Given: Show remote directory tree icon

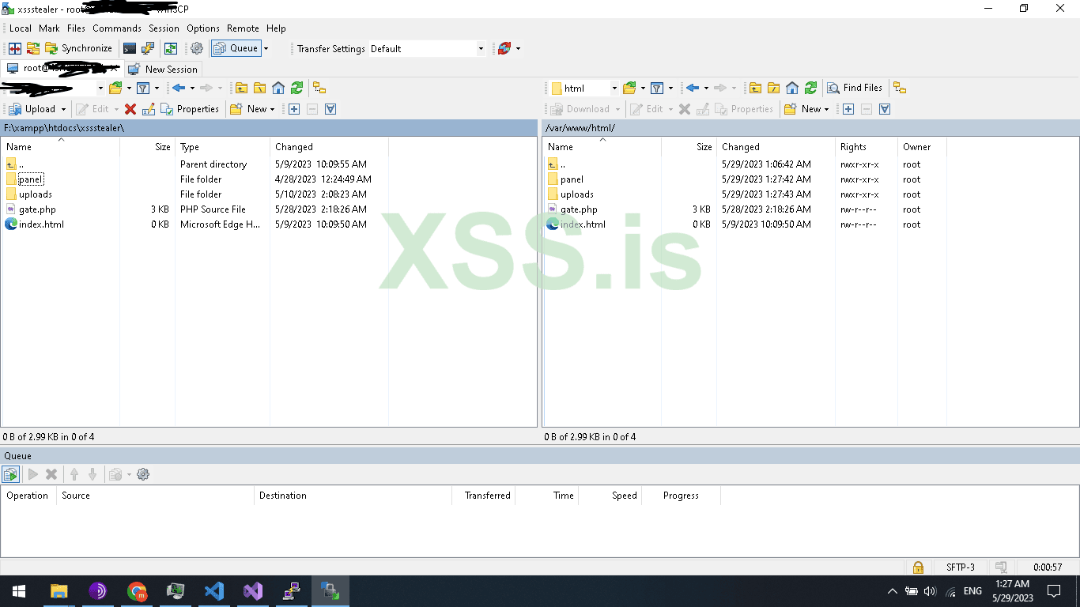Looking at the screenshot, I should 900,88.
